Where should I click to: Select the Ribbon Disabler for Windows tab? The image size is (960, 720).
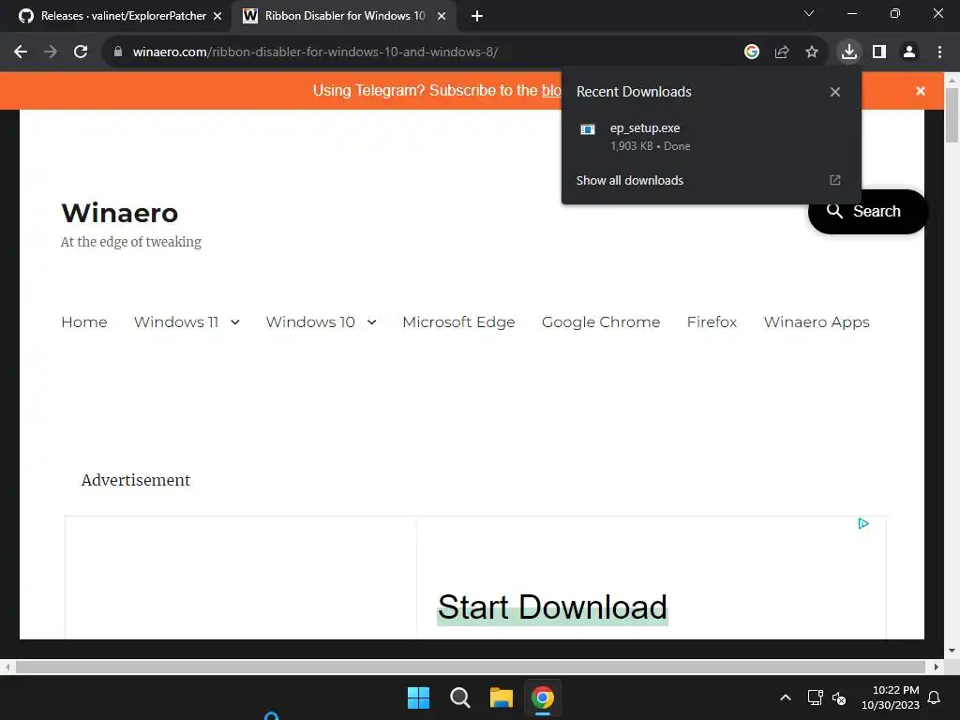(345, 16)
